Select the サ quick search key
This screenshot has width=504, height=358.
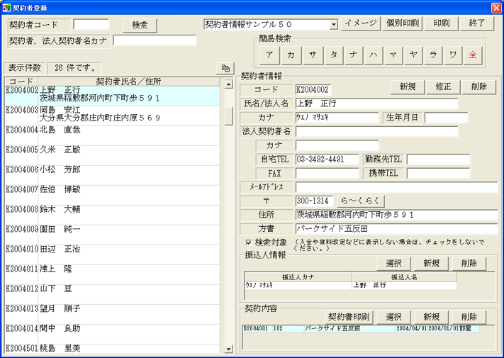pyautogui.click(x=310, y=55)
